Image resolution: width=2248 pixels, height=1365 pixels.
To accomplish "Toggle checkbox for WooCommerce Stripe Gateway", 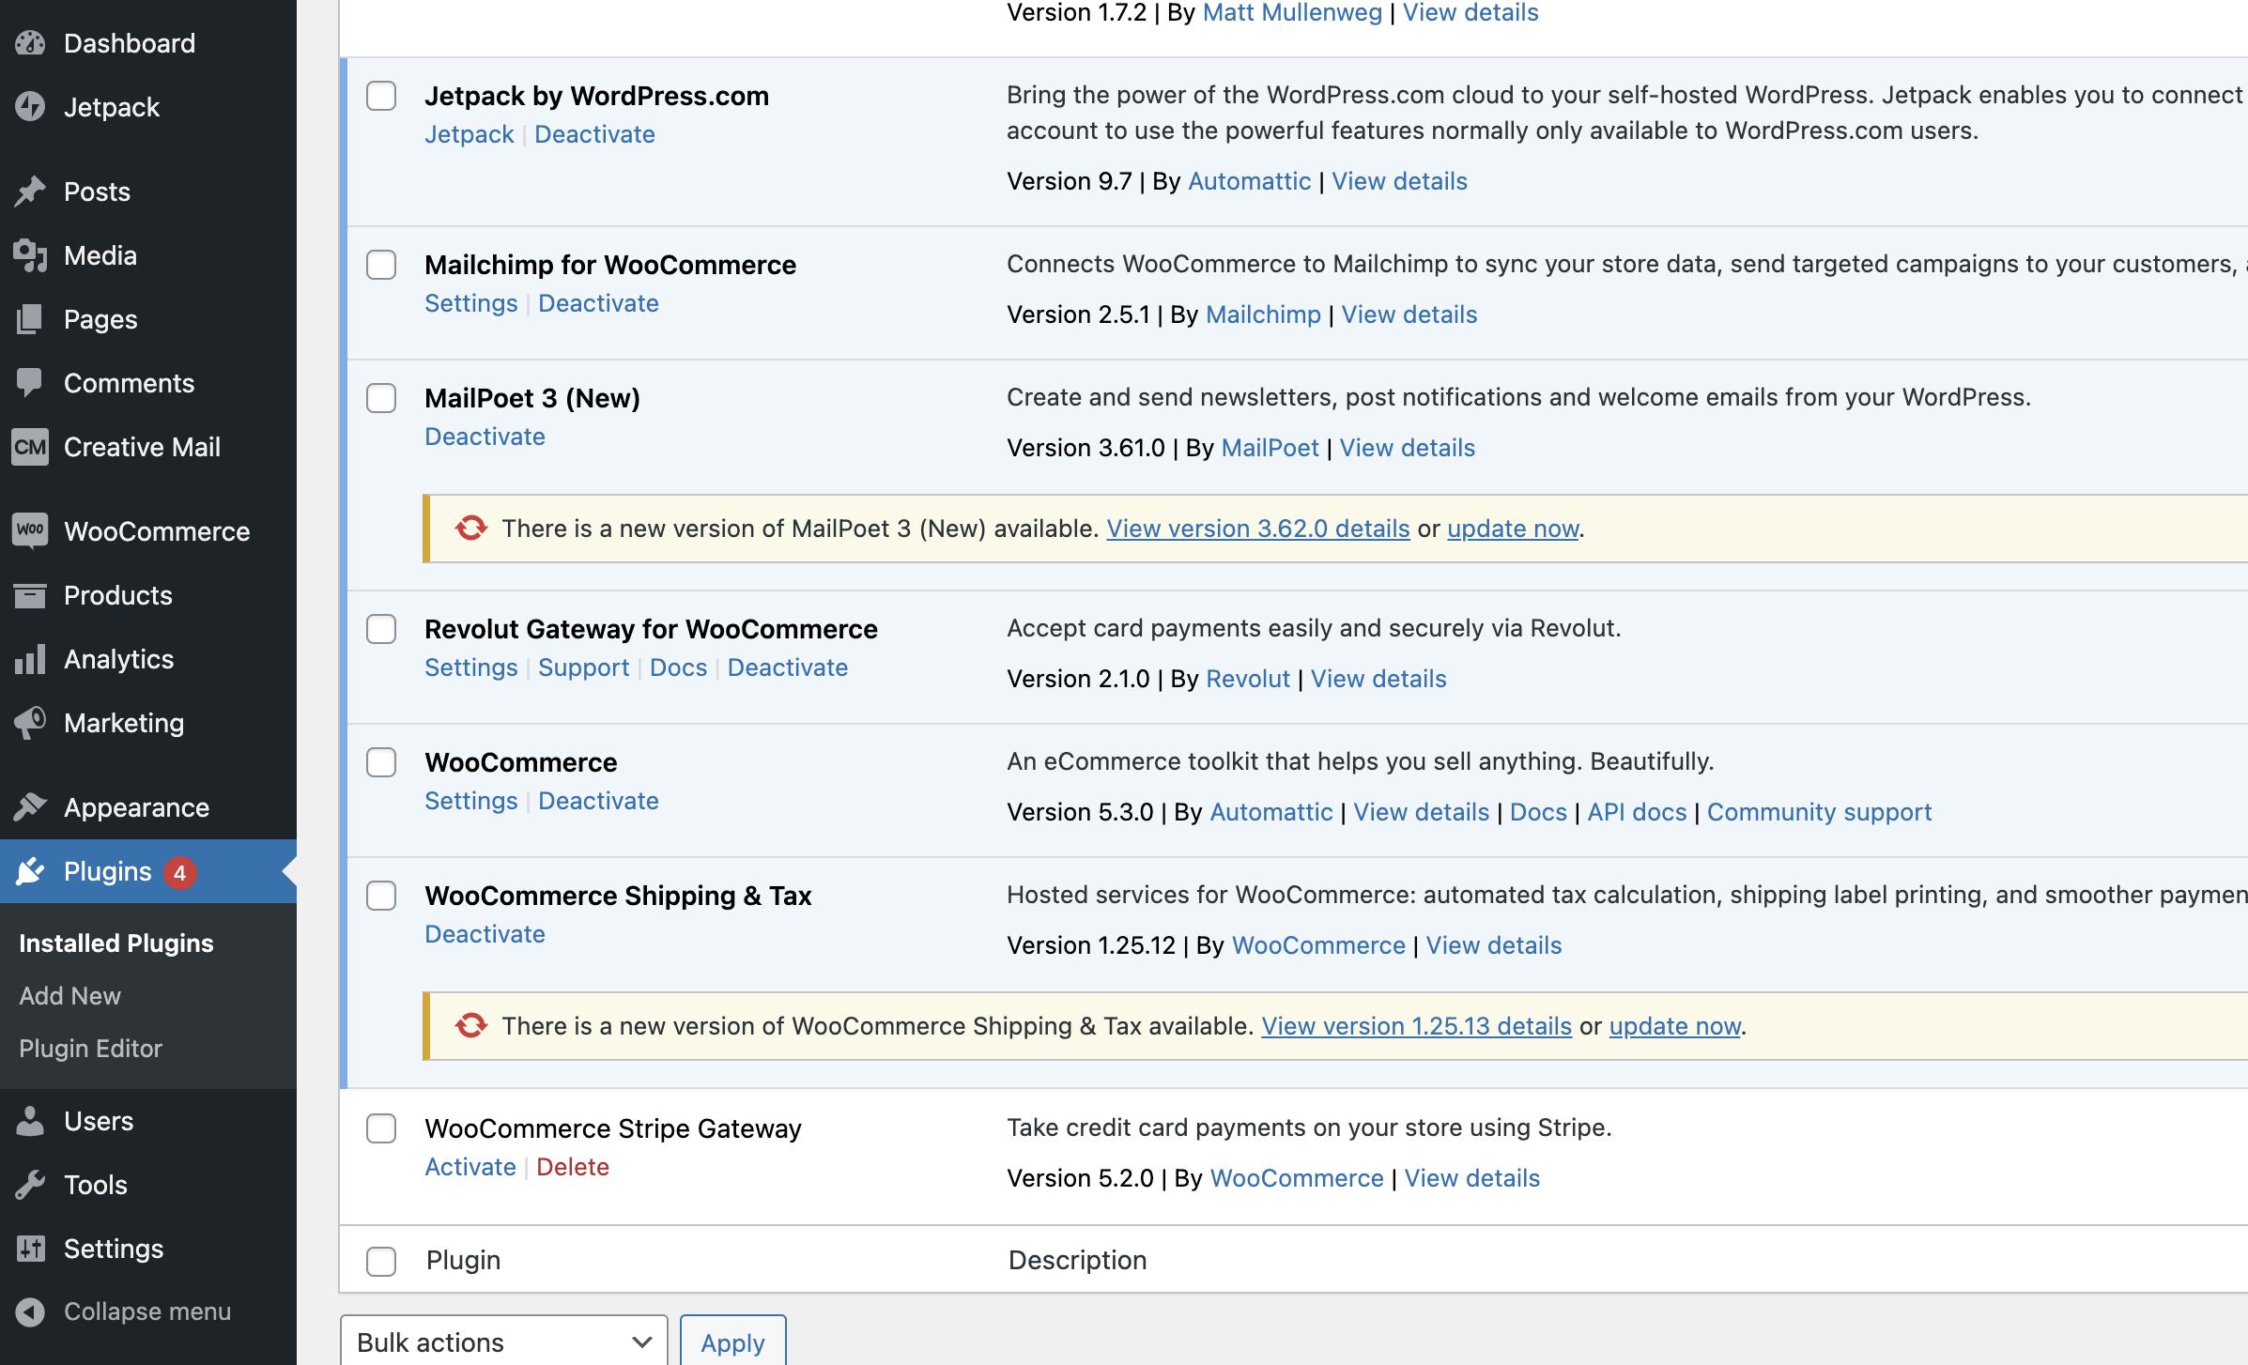I will 380,1127.
